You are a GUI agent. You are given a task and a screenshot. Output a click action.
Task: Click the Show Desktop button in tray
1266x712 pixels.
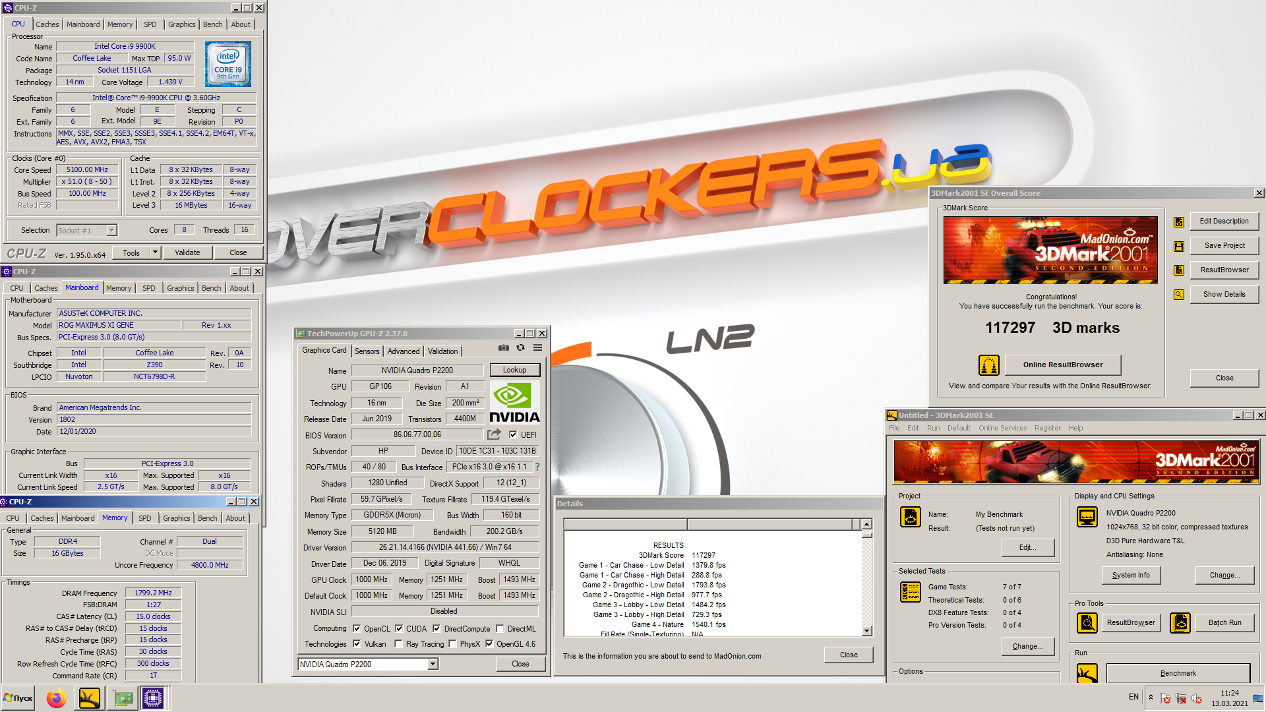(x=1259, y=697)
